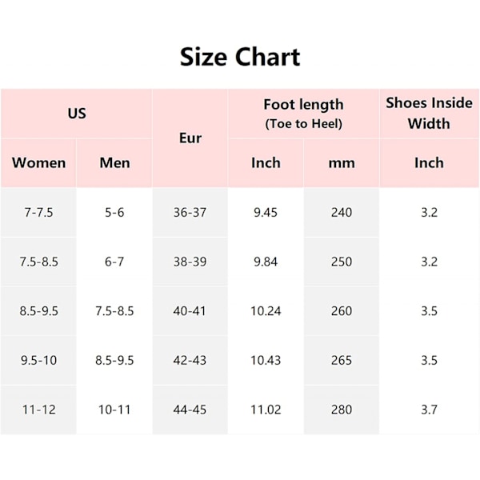The width and height of the screenshot is (480, 480).
Task: Select the Shoes Inside Width header
Action: click(429, 113)
